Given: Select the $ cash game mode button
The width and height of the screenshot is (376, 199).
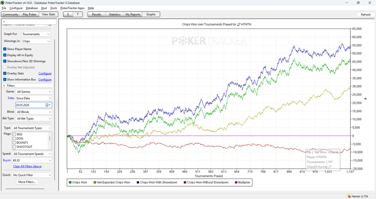Looking at the screenshot, I should click(x=68, y=14).
